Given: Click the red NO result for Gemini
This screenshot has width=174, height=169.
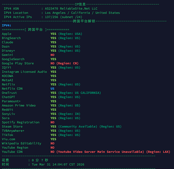Looking at the screenshot, I should point(52,55).
